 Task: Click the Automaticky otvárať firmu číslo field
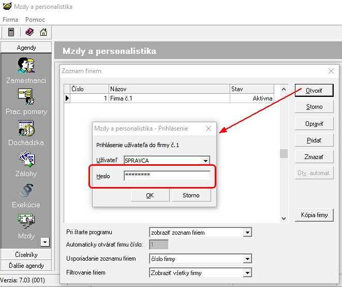click(159, 245)
